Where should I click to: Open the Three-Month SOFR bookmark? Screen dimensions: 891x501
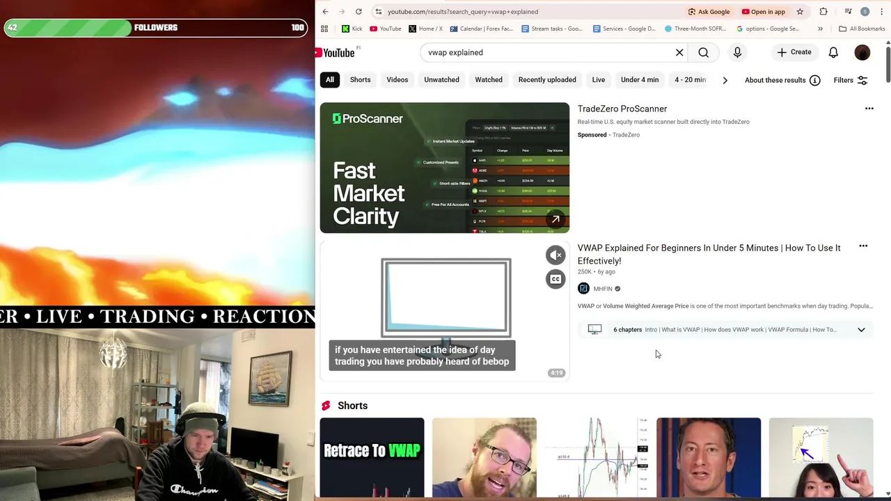tap(695, 29)
